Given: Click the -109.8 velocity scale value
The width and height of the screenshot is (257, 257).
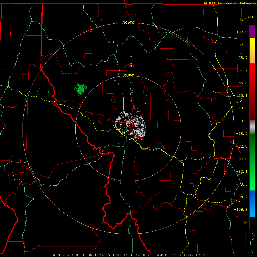Looking at the screenshot, I should click(x=241, y=210).
